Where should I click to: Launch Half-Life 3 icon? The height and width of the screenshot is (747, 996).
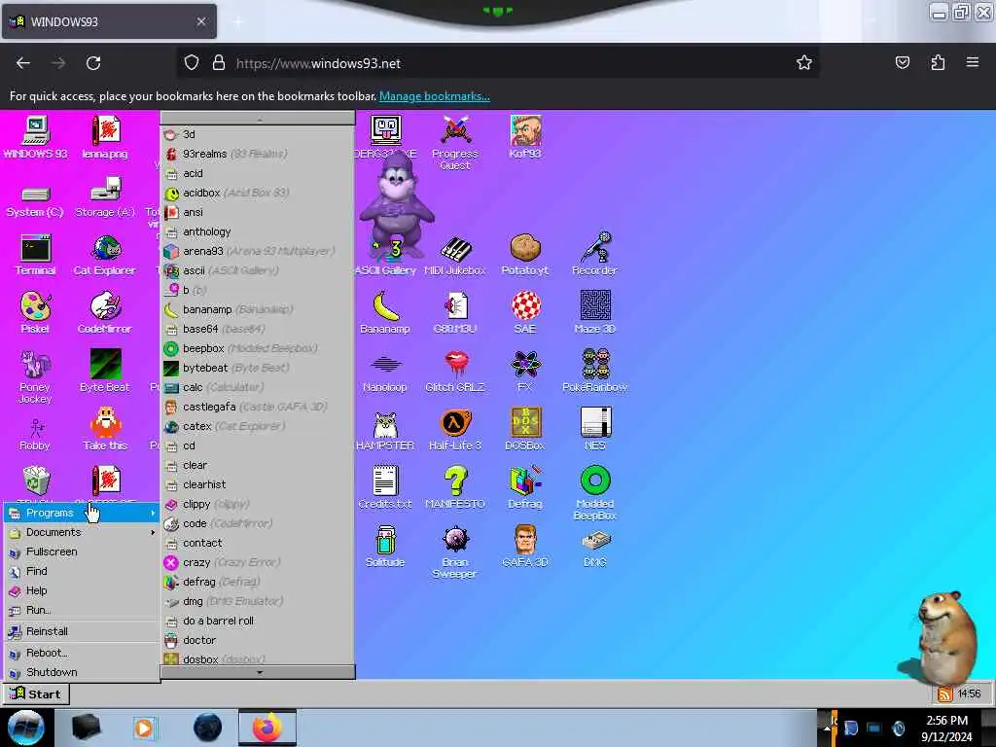(x=455, y=430)
